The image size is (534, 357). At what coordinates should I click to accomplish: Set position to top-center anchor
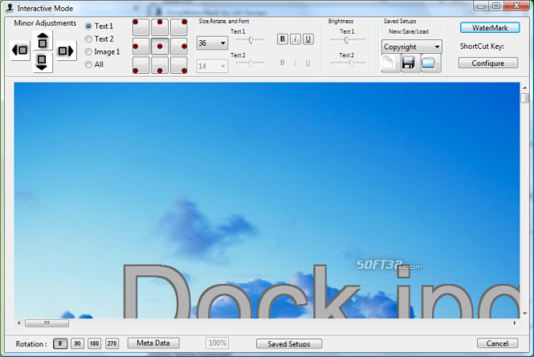coord(160,27)
